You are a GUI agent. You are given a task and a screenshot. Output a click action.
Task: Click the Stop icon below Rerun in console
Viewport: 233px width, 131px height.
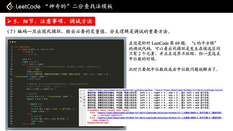pyautogui.click(x=81, y=94)
